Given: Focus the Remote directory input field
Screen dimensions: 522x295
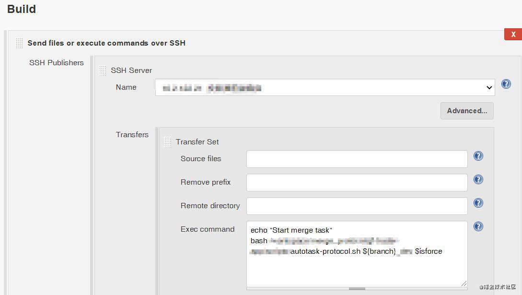Looking at the screenshot, I should [x=357, y=206].
